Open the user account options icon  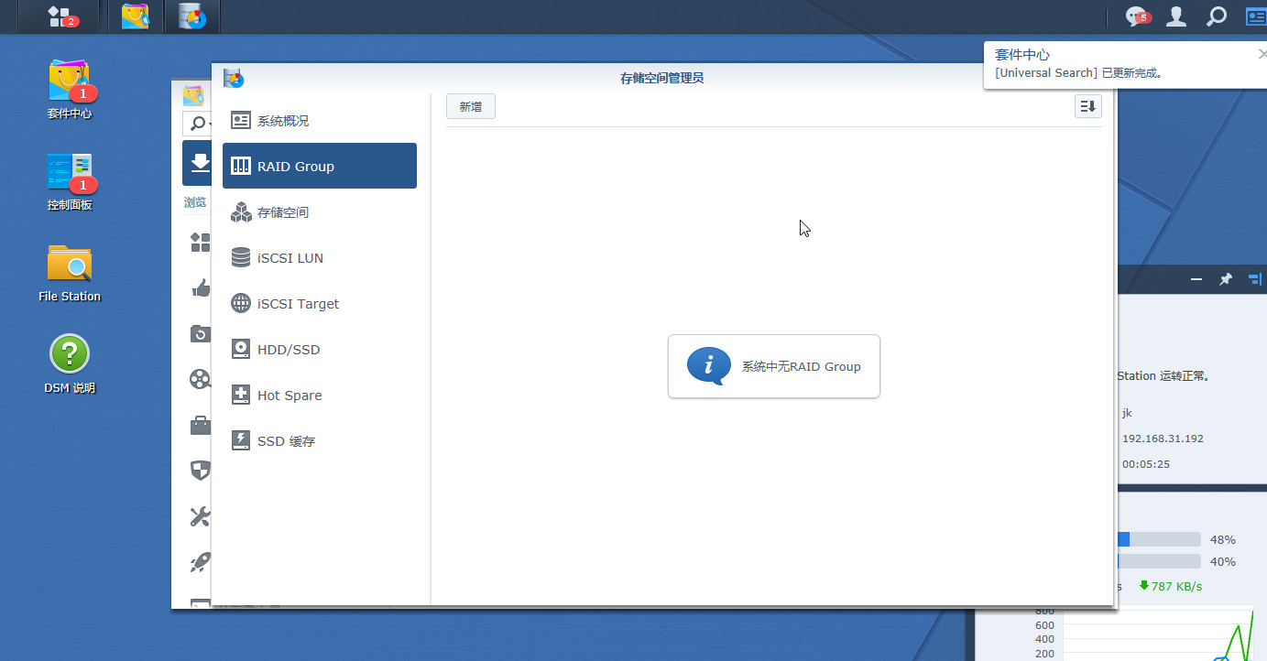[x=1176, y=16]
